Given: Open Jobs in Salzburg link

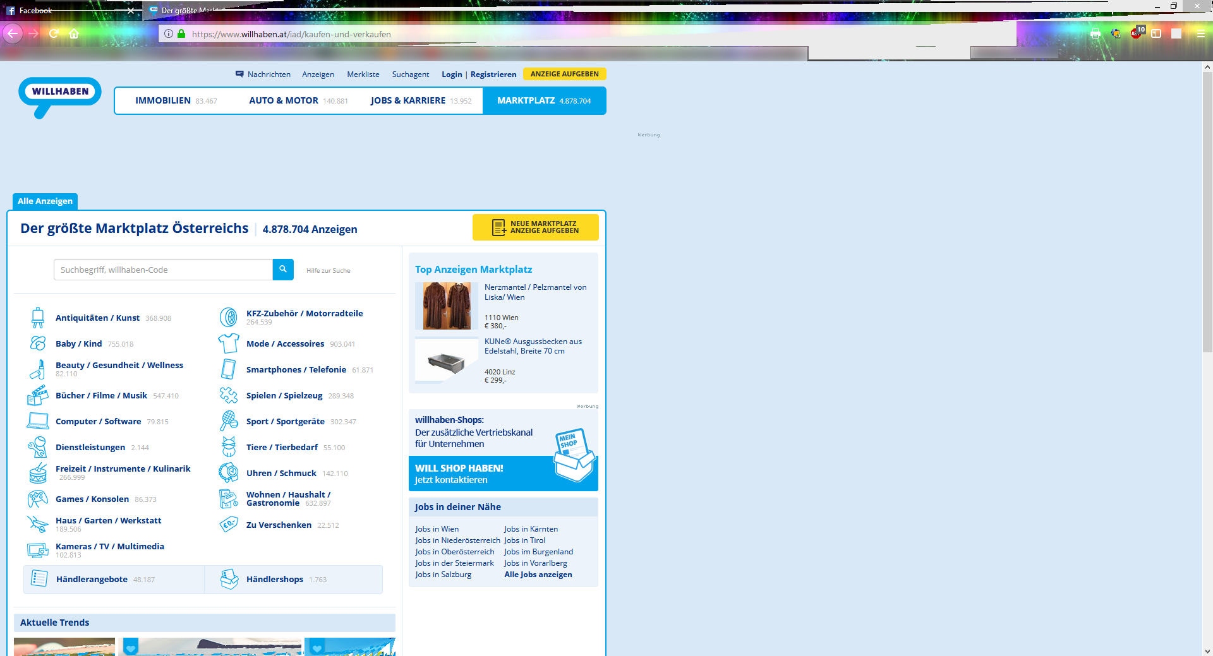Looking at the screenshot, I should coord(444,575).
